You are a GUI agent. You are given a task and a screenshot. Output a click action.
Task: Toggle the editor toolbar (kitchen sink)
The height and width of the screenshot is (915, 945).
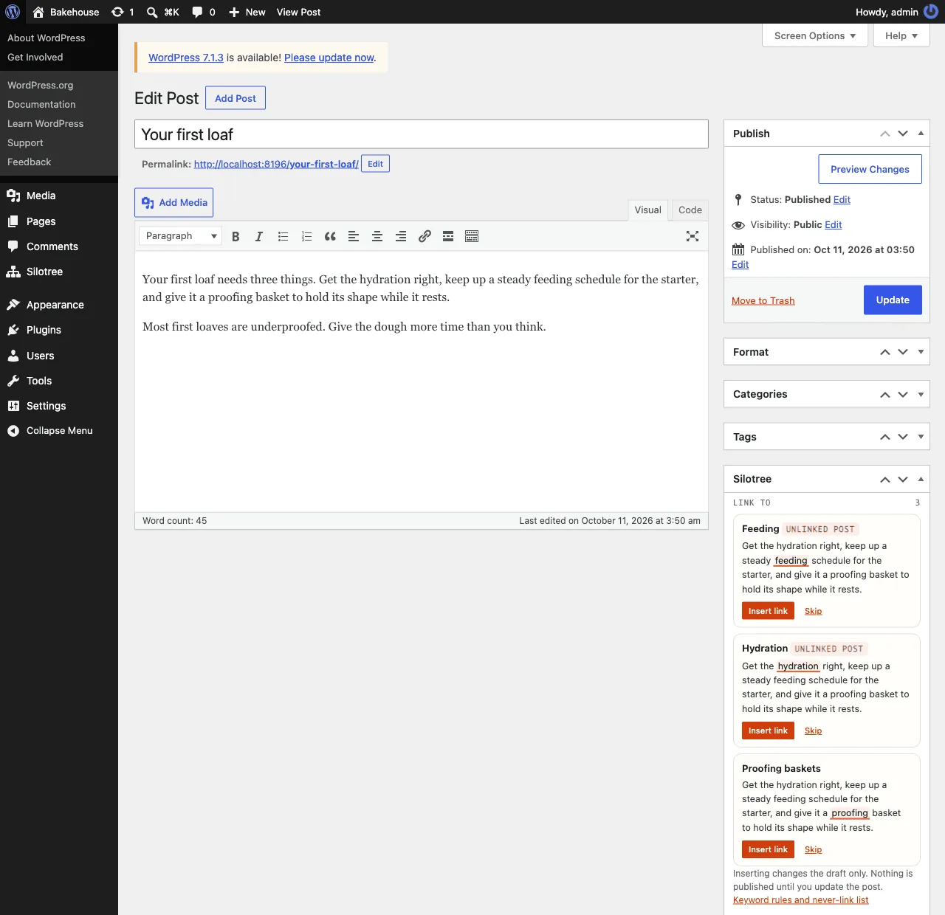click(472, 236)
